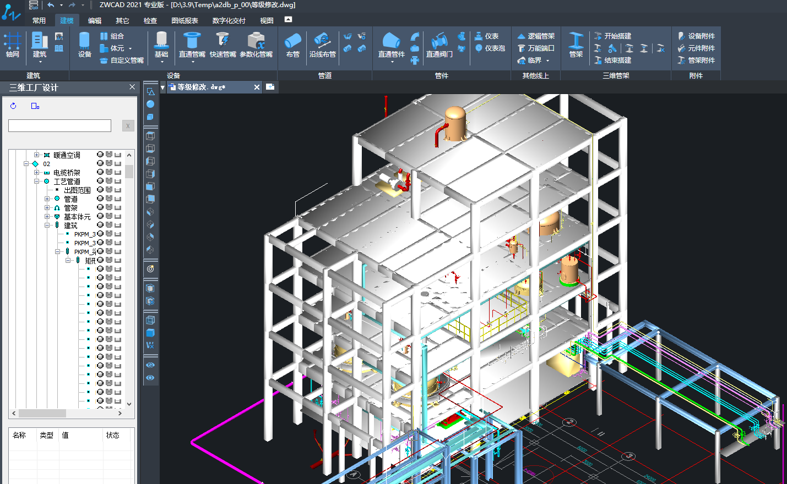Image resolution: width=787 pixels, height=484 pixels.
Task: Click the 轴网 grid tool icon
Action: (x=12, y=44)
